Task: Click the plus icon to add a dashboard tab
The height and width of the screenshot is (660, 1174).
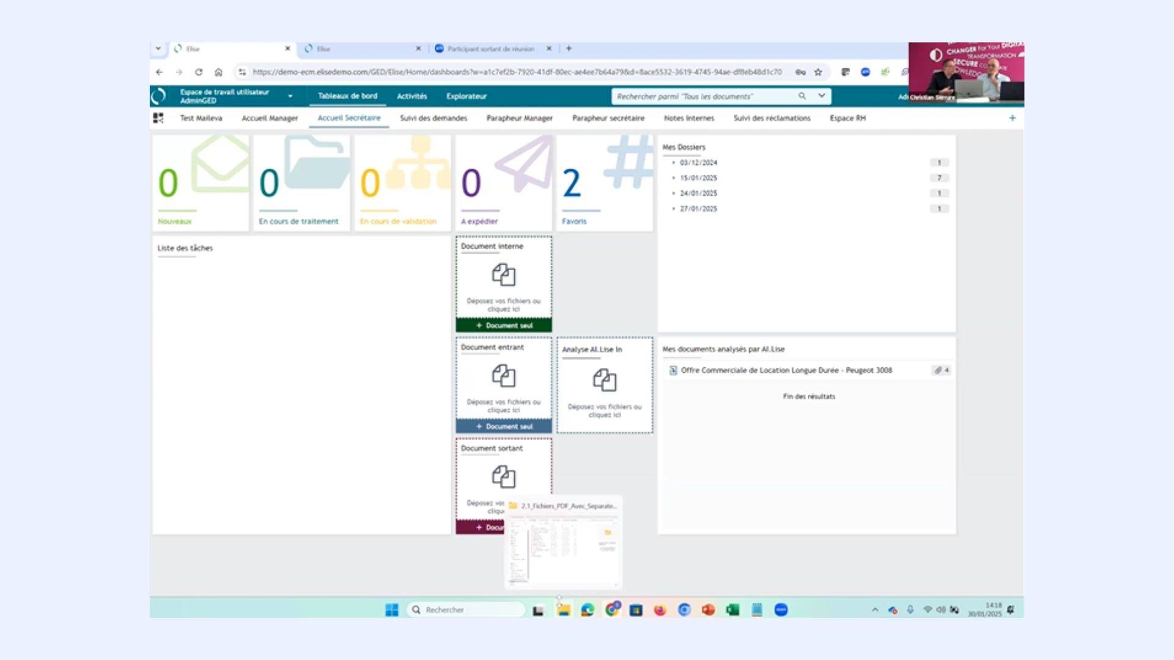Action: tap(1012, 118)
